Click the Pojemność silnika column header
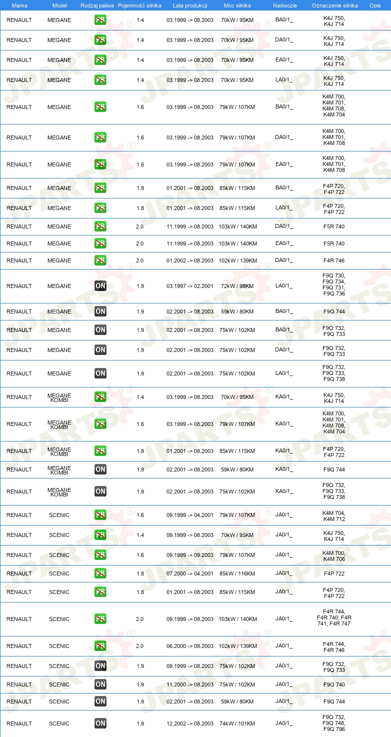 139,5
